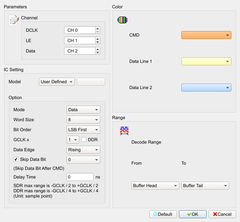
Task: Open the disabled secondary Model dropdown
Action: (x=91, y=82)
